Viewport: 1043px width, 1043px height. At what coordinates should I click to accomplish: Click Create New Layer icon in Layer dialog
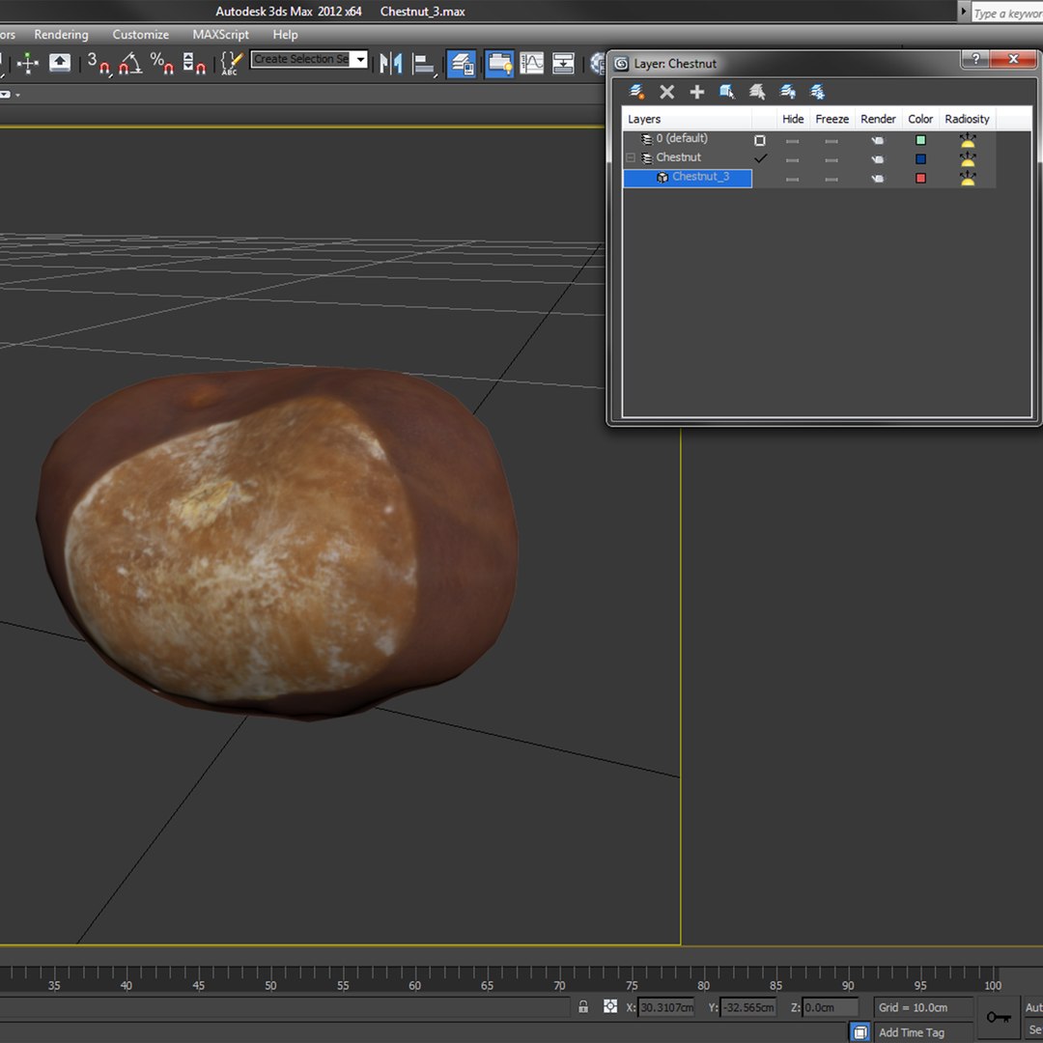[x=636, y=92]
